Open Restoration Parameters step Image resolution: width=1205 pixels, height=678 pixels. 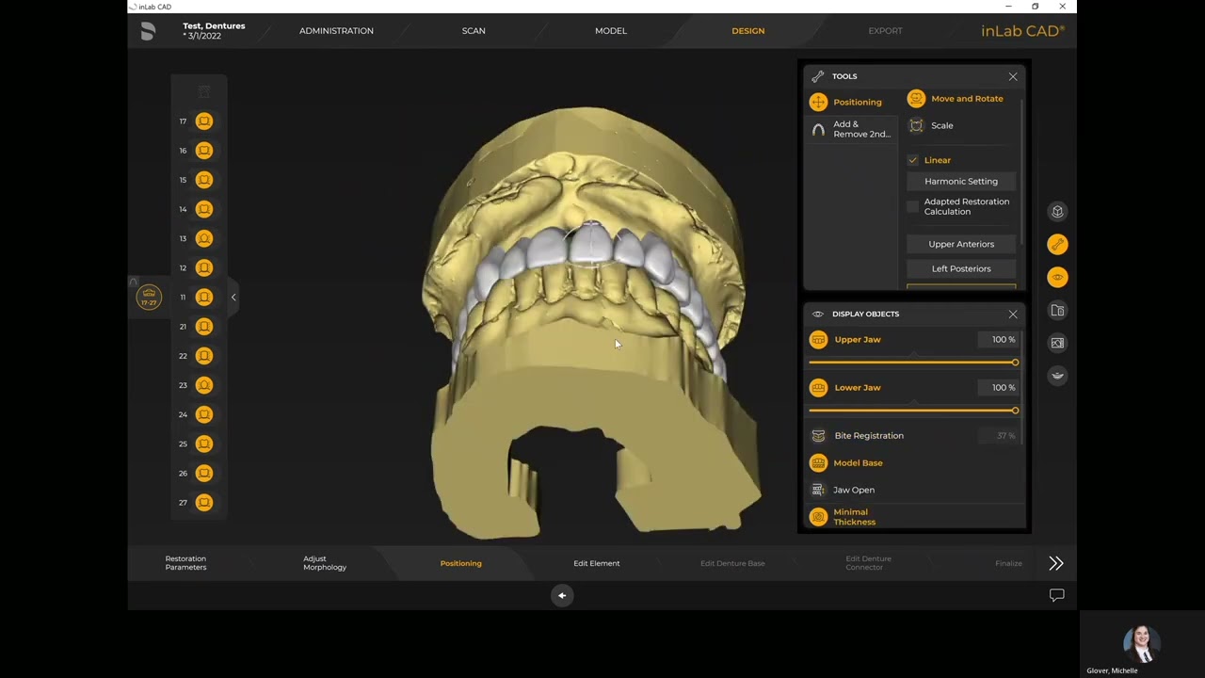point(185,563)
